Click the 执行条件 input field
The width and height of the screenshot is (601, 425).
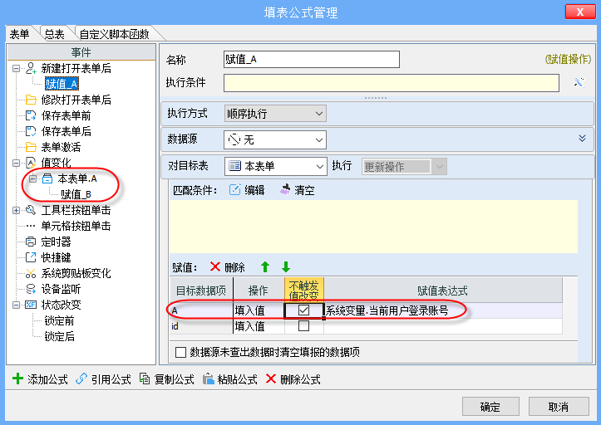click(x=392, y=83)
